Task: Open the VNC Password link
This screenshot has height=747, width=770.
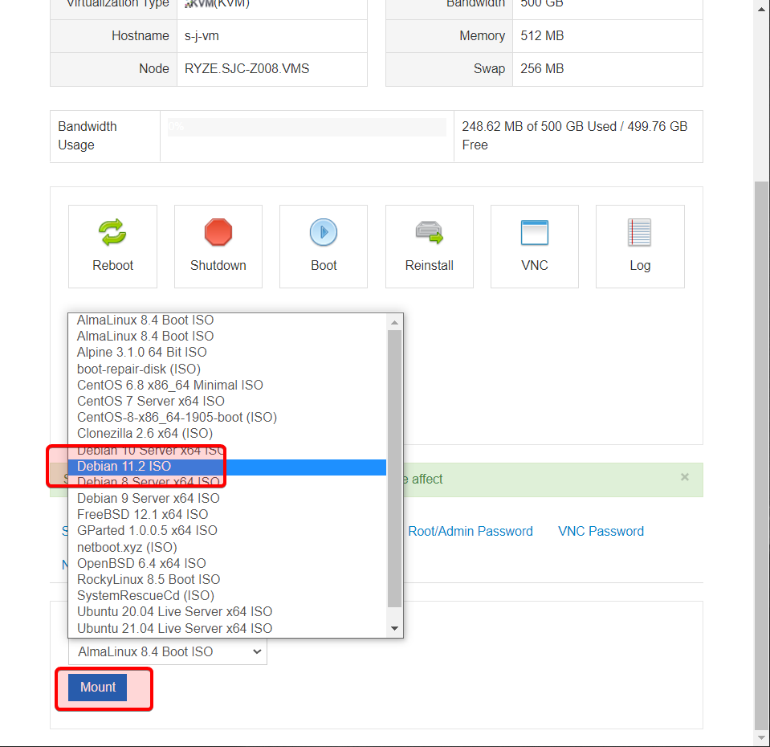Action: point(600,531)
